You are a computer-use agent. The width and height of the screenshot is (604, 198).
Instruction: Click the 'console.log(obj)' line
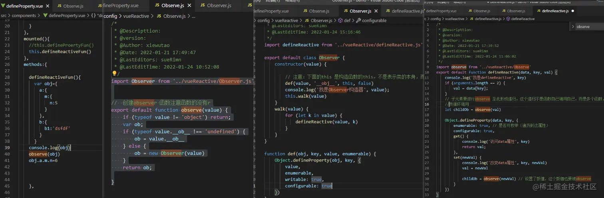50,148
